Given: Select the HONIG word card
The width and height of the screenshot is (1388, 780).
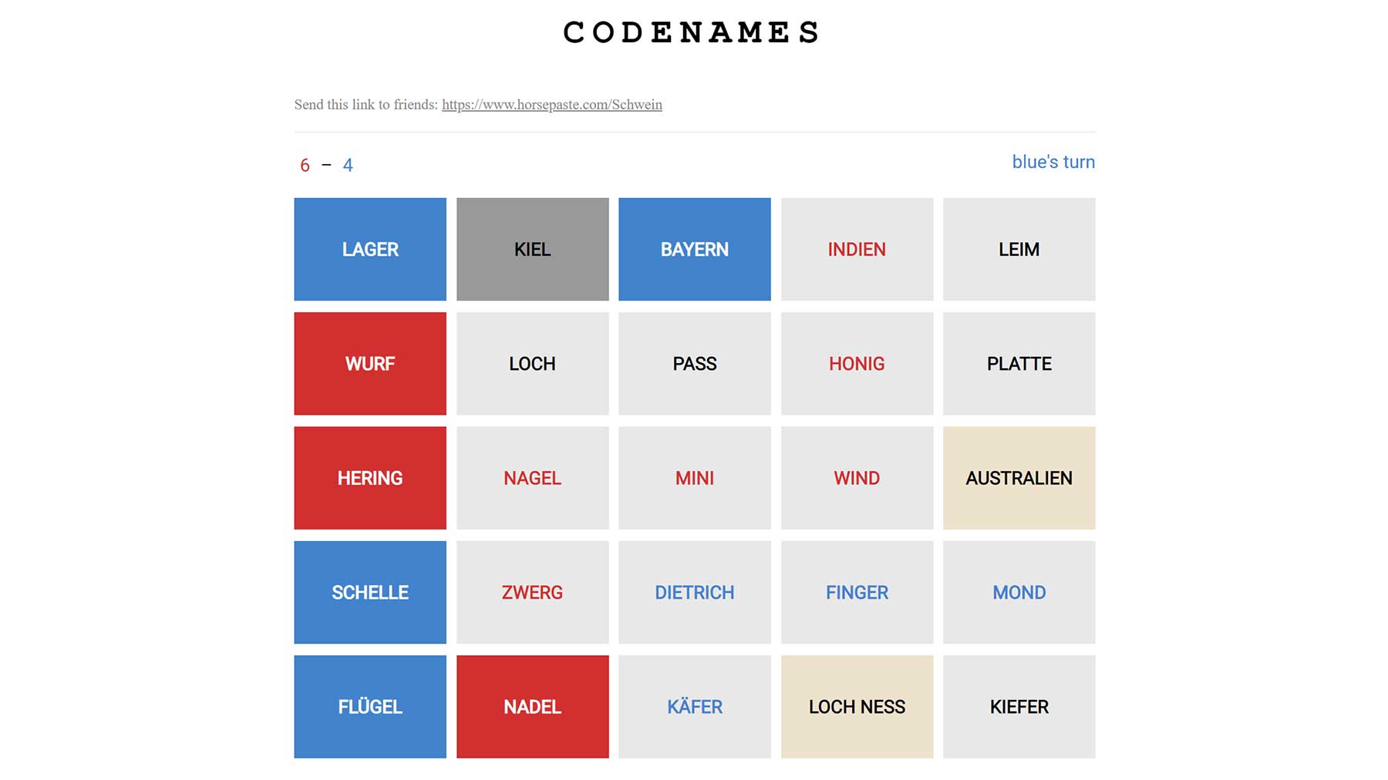Looking at the screenshot, I should point(857,363).
